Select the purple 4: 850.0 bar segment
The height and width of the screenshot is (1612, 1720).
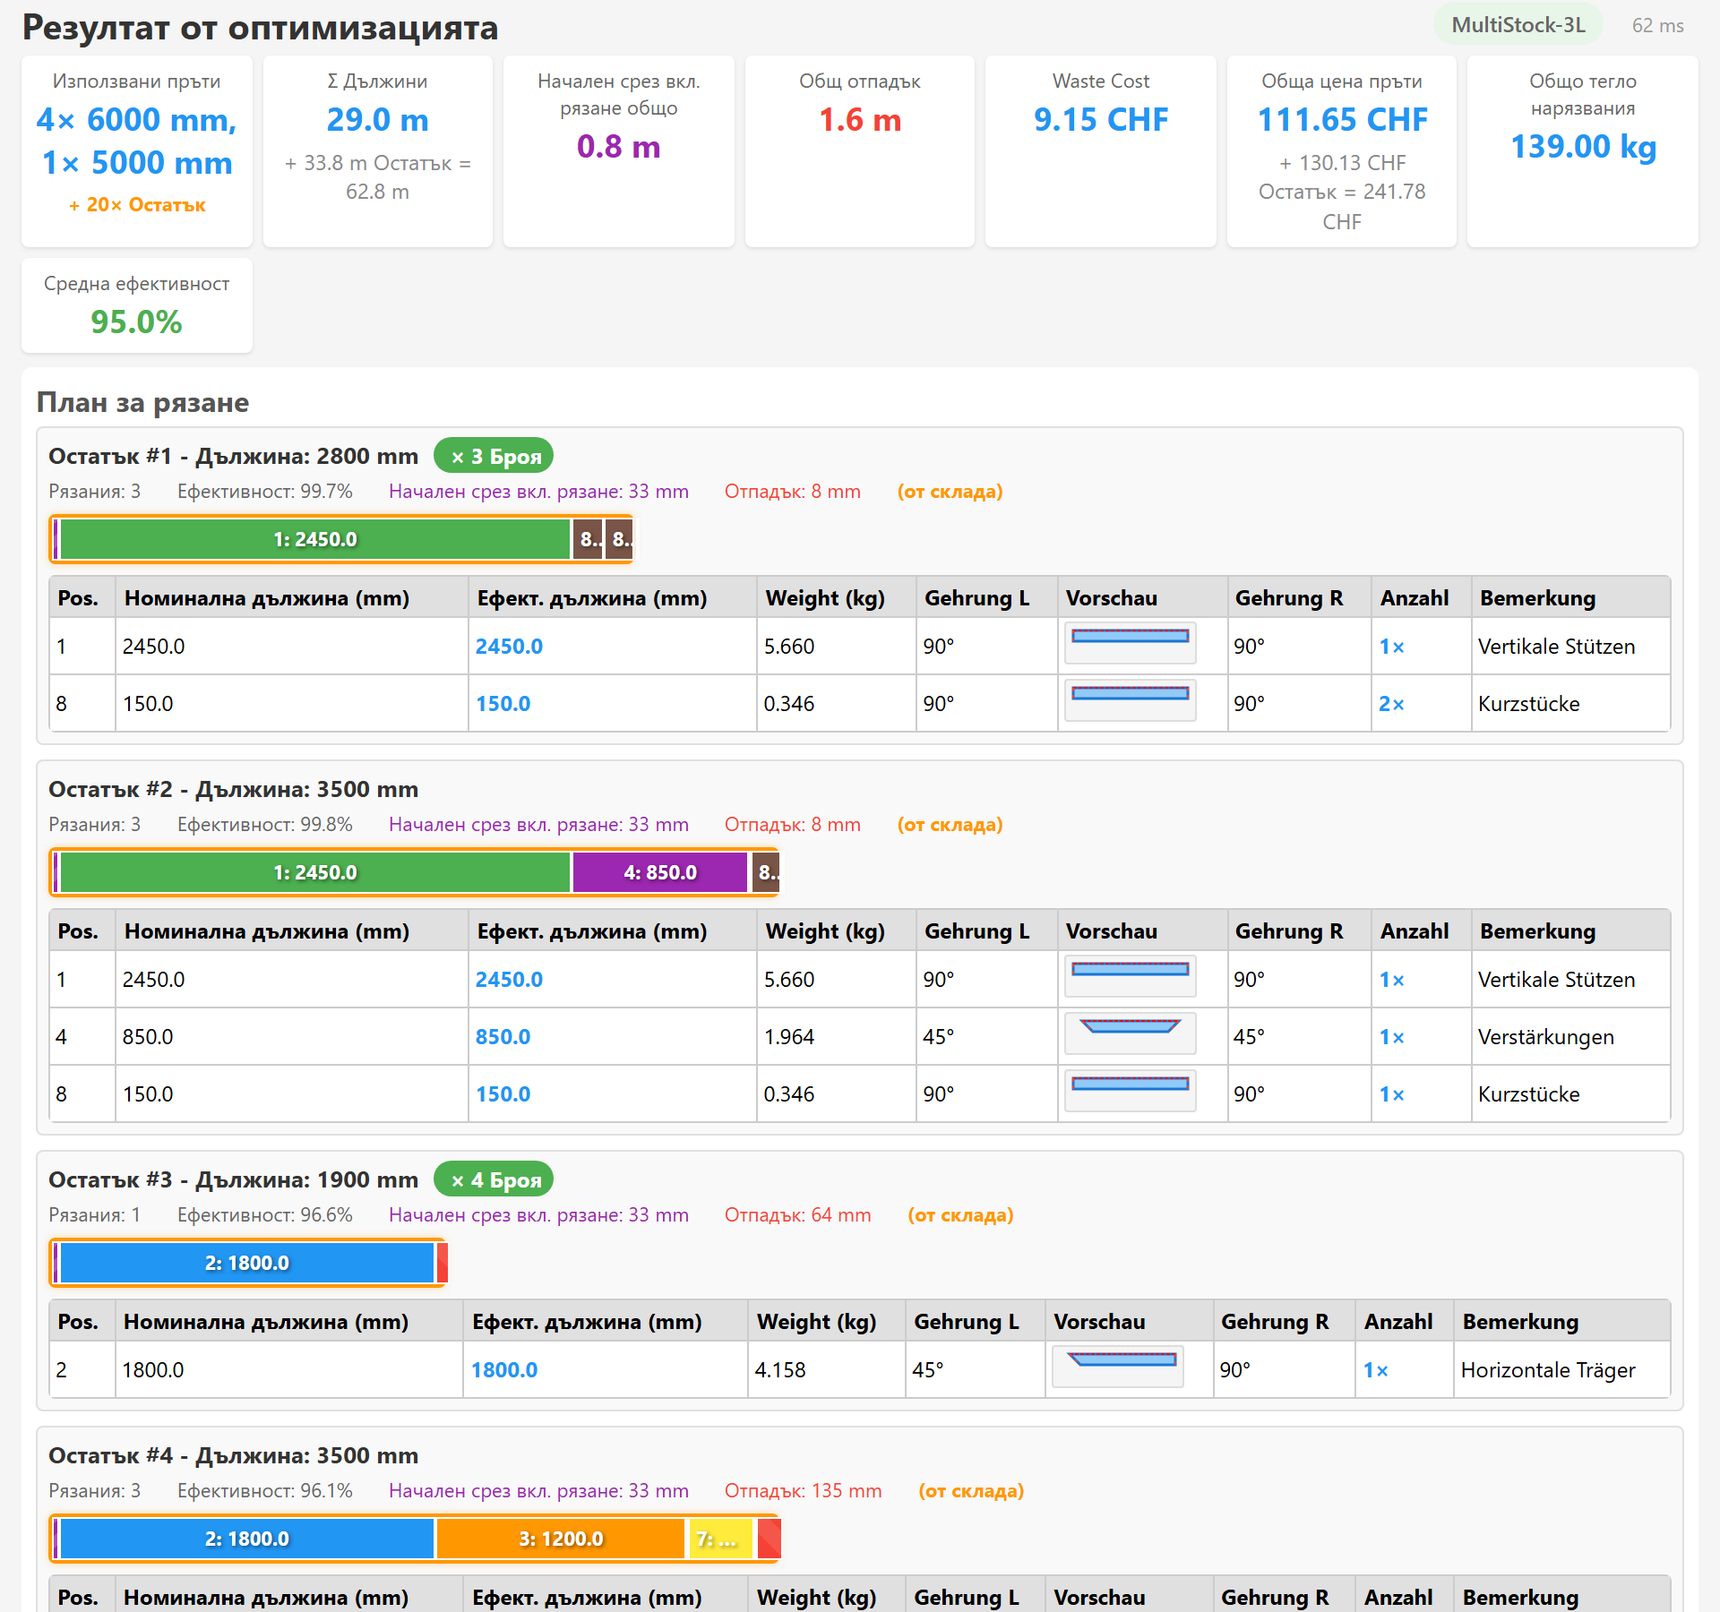point(660,872)
